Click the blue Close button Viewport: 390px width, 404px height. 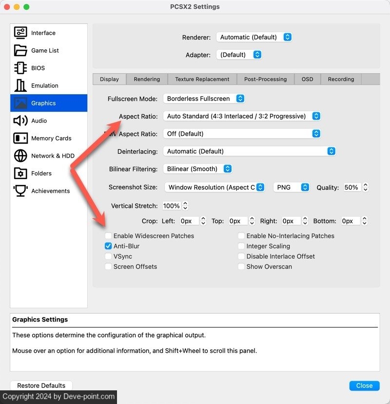click(364, 385)
